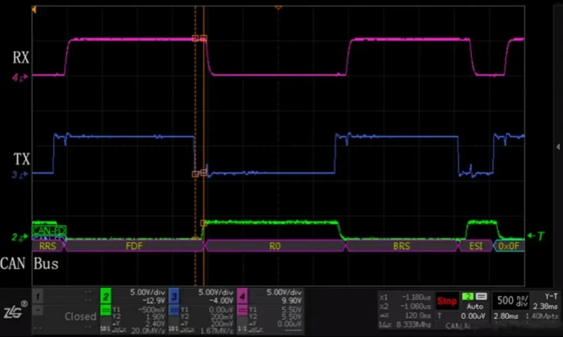The height and width of the screenshot is (337, 563).
Task: Click the channel 3 coupling icon
Action: coord(174,310)
